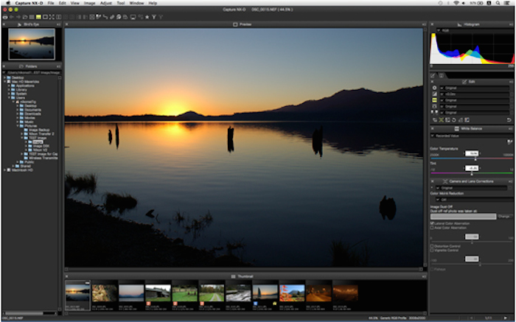
Task: Select the Documents folder in tree
Action: pos(31,110)
